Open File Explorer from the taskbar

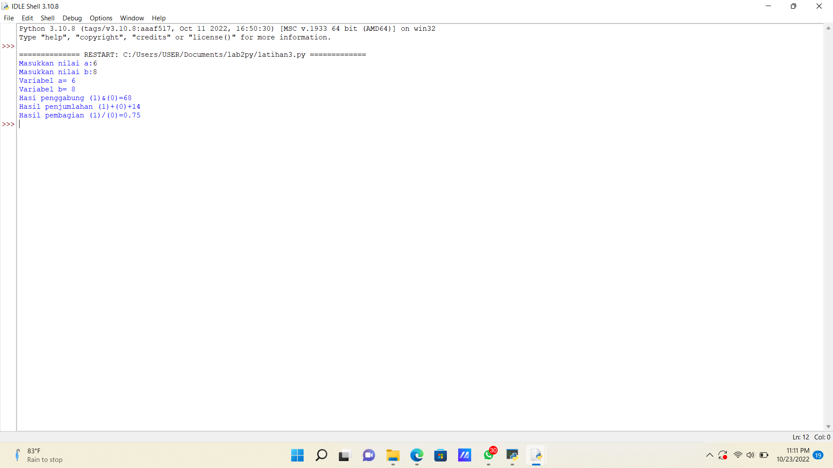point(393,455)
